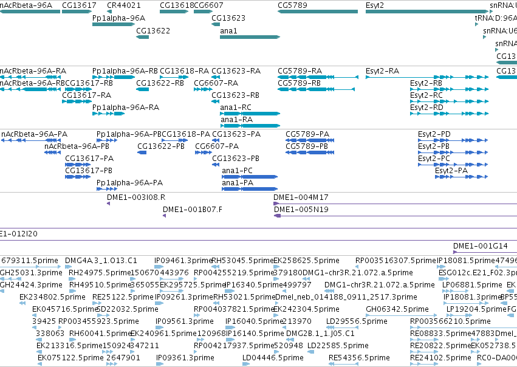517x367 pixels.
Task: Select the CG5789-RB transcript label
Action: tap(299, 83)
